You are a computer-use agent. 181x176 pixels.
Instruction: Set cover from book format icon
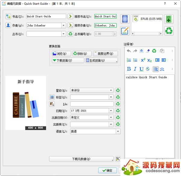pyautogui.click(x=125, y=19)
